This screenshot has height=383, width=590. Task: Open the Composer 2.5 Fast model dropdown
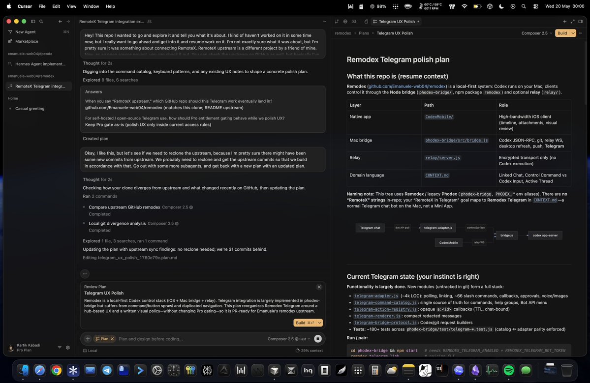[x=289, y=339]
